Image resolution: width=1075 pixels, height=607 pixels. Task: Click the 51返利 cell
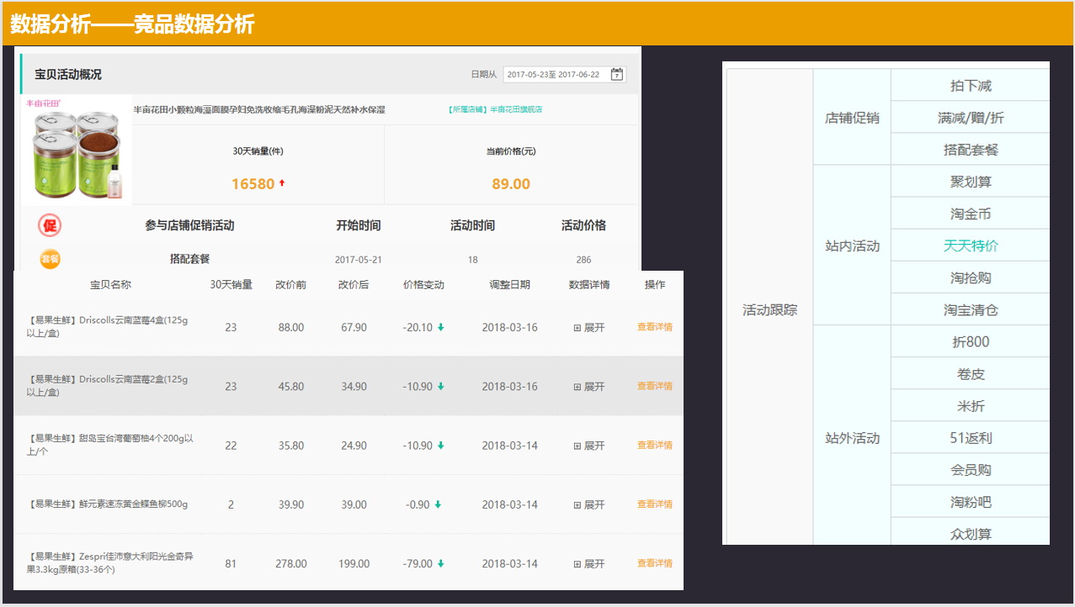(x=971, y=437)
